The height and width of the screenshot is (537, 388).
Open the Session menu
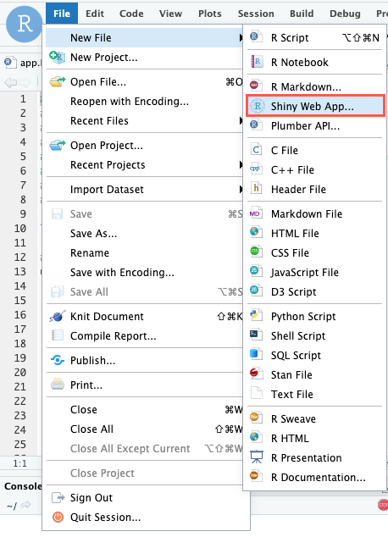point(256,14)
